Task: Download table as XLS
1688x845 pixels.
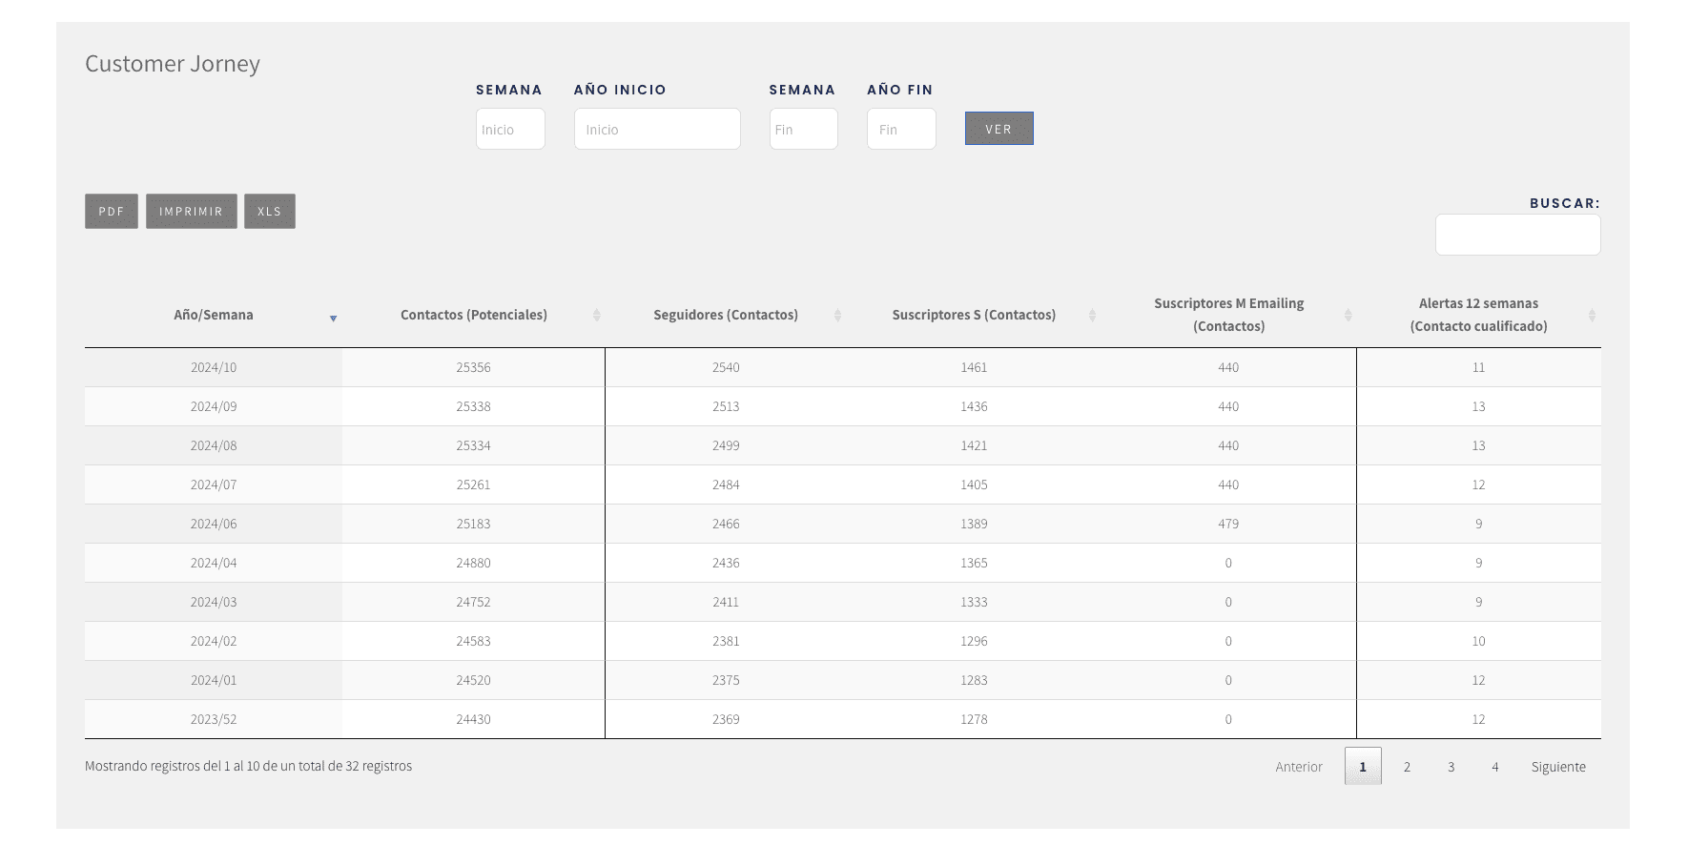Action: coord(269,212)
